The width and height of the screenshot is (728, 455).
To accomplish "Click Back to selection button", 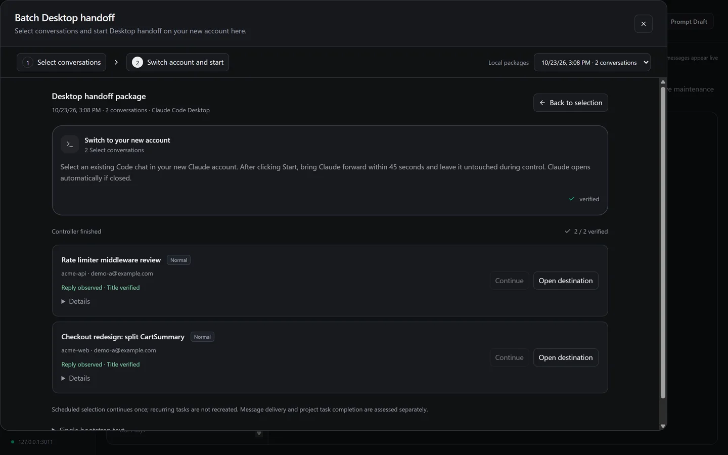I will (570, 103).
